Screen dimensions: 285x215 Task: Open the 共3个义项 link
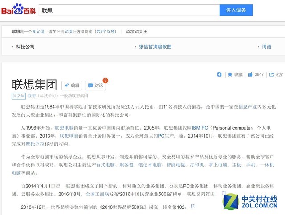(x=106, y=32)
